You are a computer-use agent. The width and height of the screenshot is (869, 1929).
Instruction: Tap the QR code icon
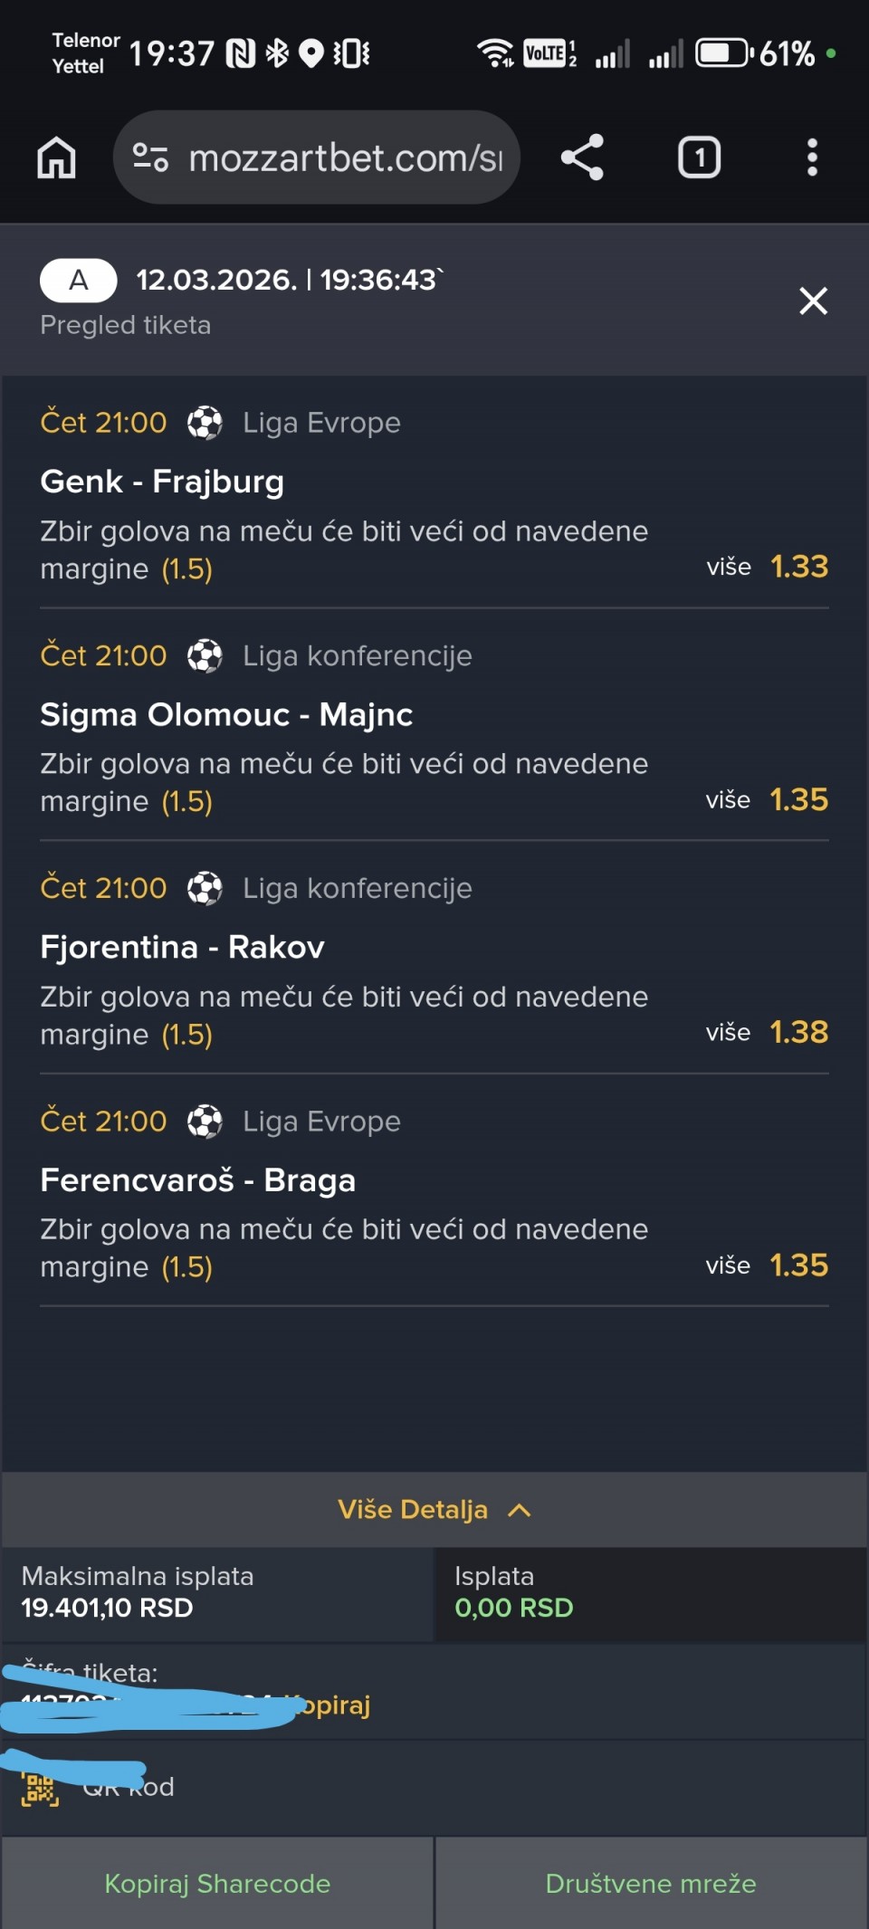[40, 1789]
